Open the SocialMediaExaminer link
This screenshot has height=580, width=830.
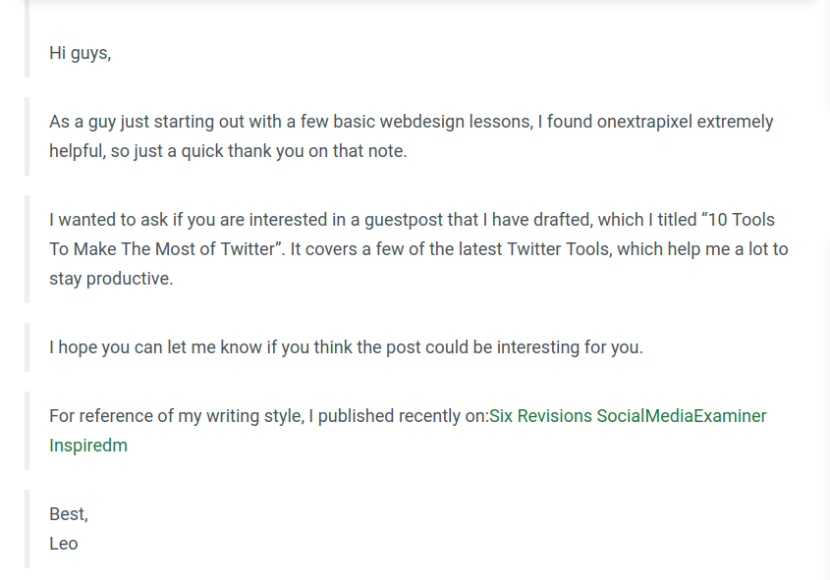[682, 416]
